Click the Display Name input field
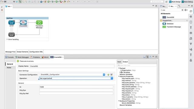 (72, 66)
